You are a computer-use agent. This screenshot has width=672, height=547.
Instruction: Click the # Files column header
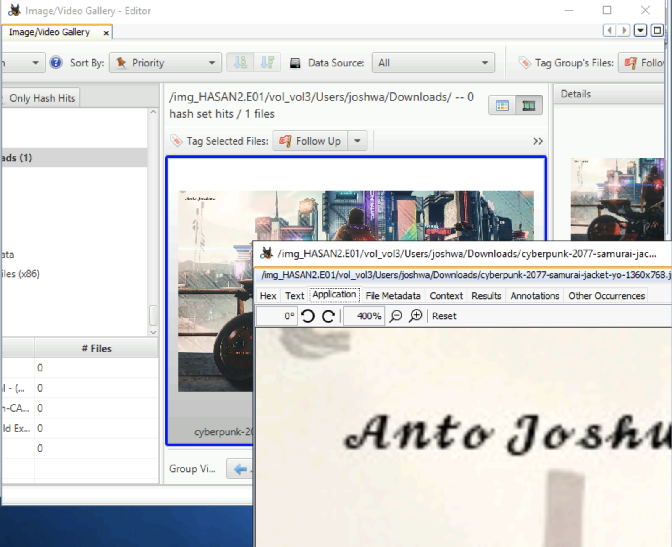(97, 348)
